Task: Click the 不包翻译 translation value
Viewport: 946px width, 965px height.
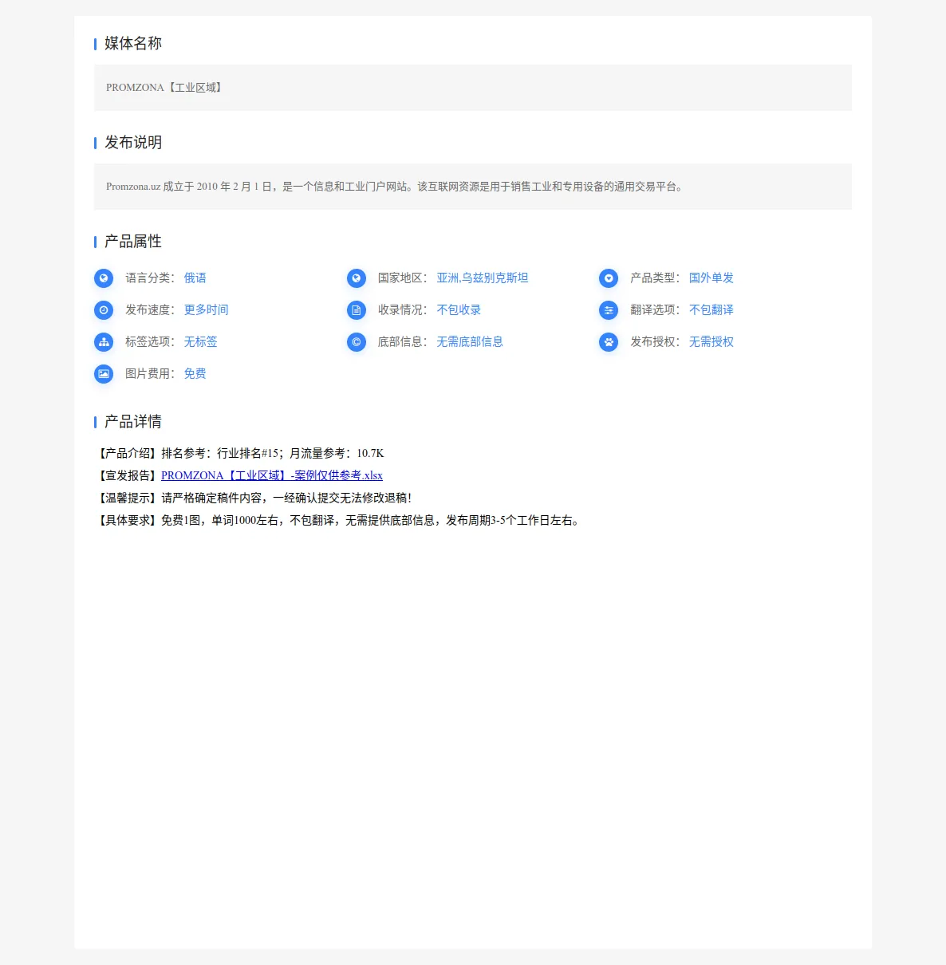Action: coord(711,310)
